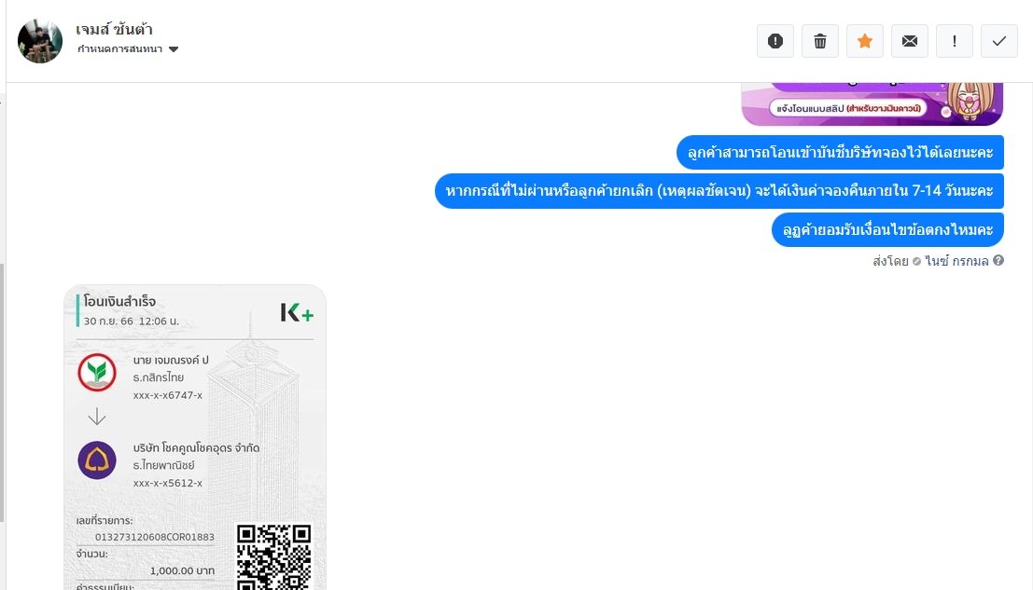This screenshot has width=1033, height=590.
Task: Mark conversation unread with envelope icon
Action: [910, 41]
